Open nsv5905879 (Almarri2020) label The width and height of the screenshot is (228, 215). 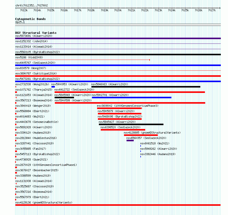point(116,111)
